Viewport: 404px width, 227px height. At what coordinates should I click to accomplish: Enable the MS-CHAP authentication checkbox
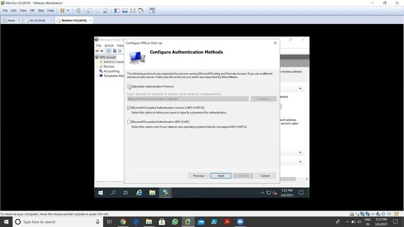point(129,122)
